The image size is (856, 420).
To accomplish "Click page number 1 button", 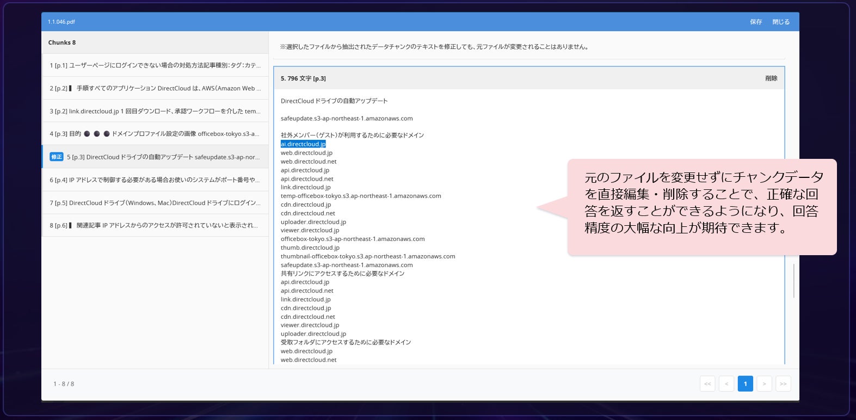I will coord(746,384).
